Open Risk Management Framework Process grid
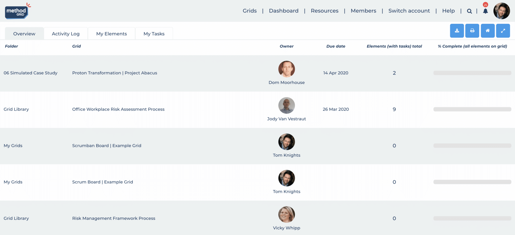 (x=114, y=218)
